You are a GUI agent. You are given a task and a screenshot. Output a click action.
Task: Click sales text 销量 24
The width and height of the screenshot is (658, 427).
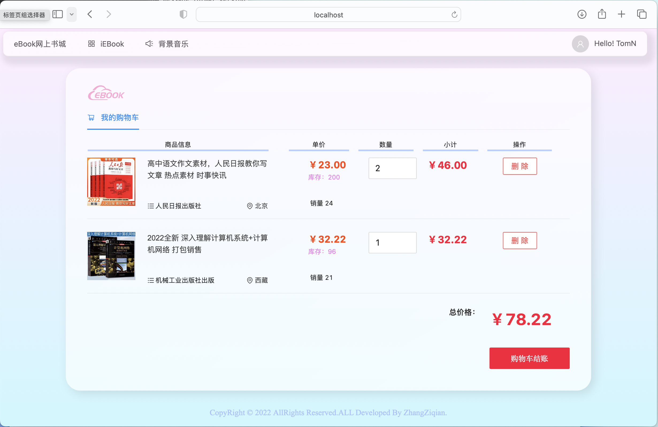coord(321,203)
